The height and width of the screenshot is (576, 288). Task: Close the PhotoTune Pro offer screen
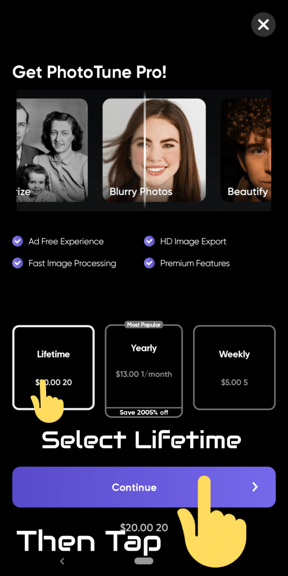263,25
